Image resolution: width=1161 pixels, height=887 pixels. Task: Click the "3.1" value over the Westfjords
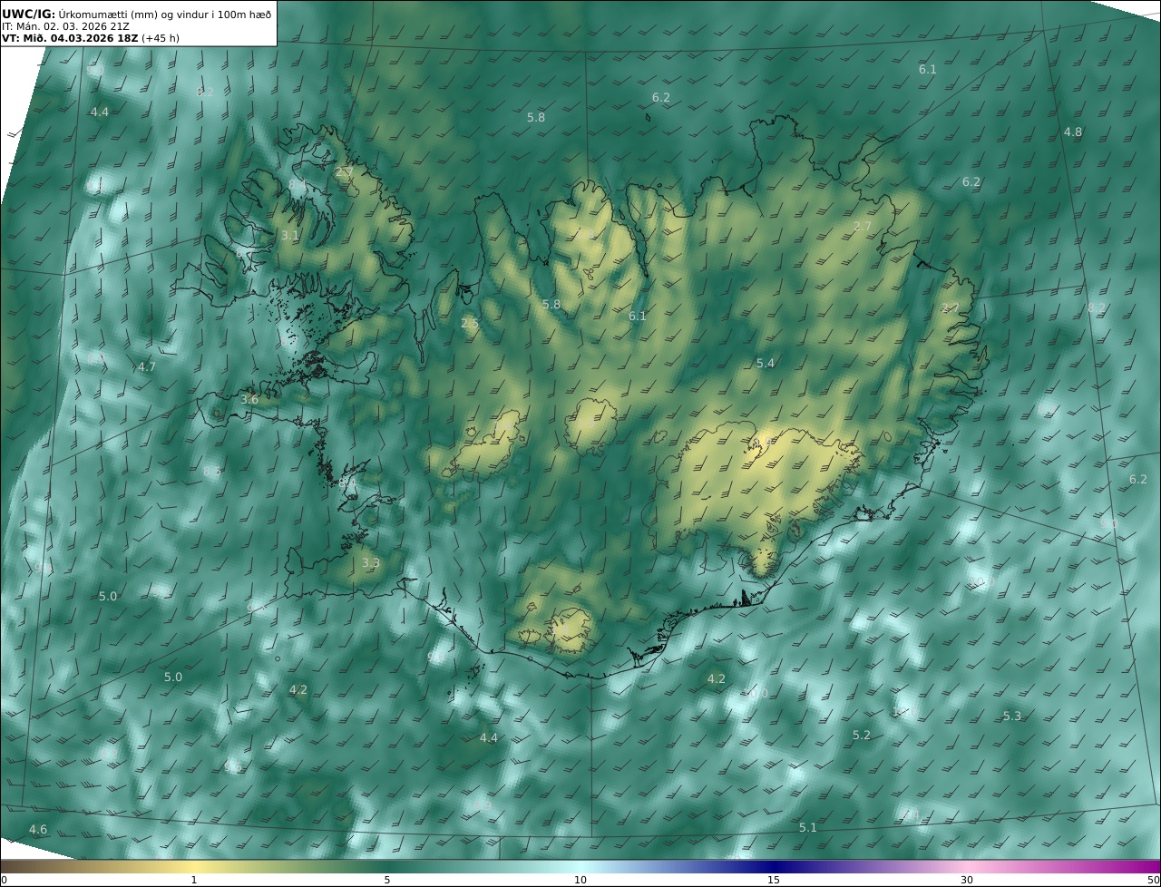289,235
